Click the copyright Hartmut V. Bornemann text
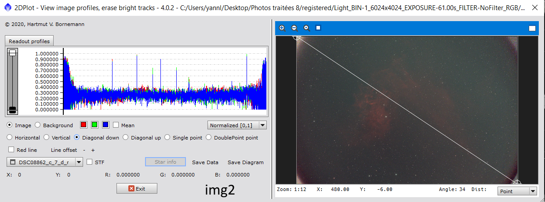The width and height of the screenshot is (545, 202). 44,24
